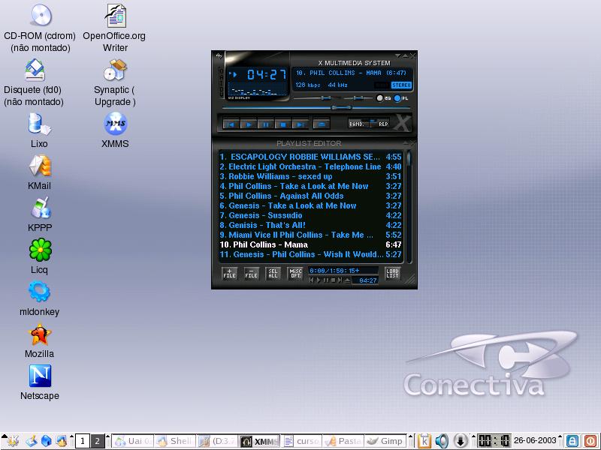The height and width of the screenshot is (450, 601).
Task: Open the LOAD LIST menu in playlist
Action: tap(392, 274)
